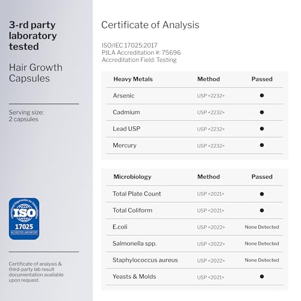The height and width of the screenshot is (301, 301).
Task: Click the Total Coliform passed dot
Action: (x=262, y=210)
